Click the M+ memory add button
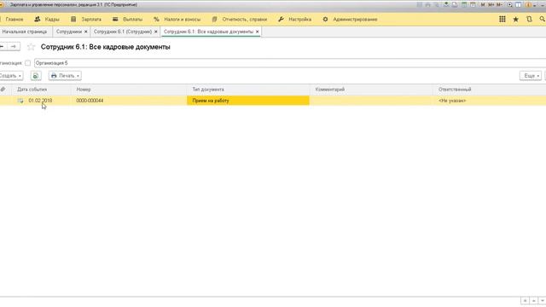Screen dimensions: 546x307 tap(491, 4)
